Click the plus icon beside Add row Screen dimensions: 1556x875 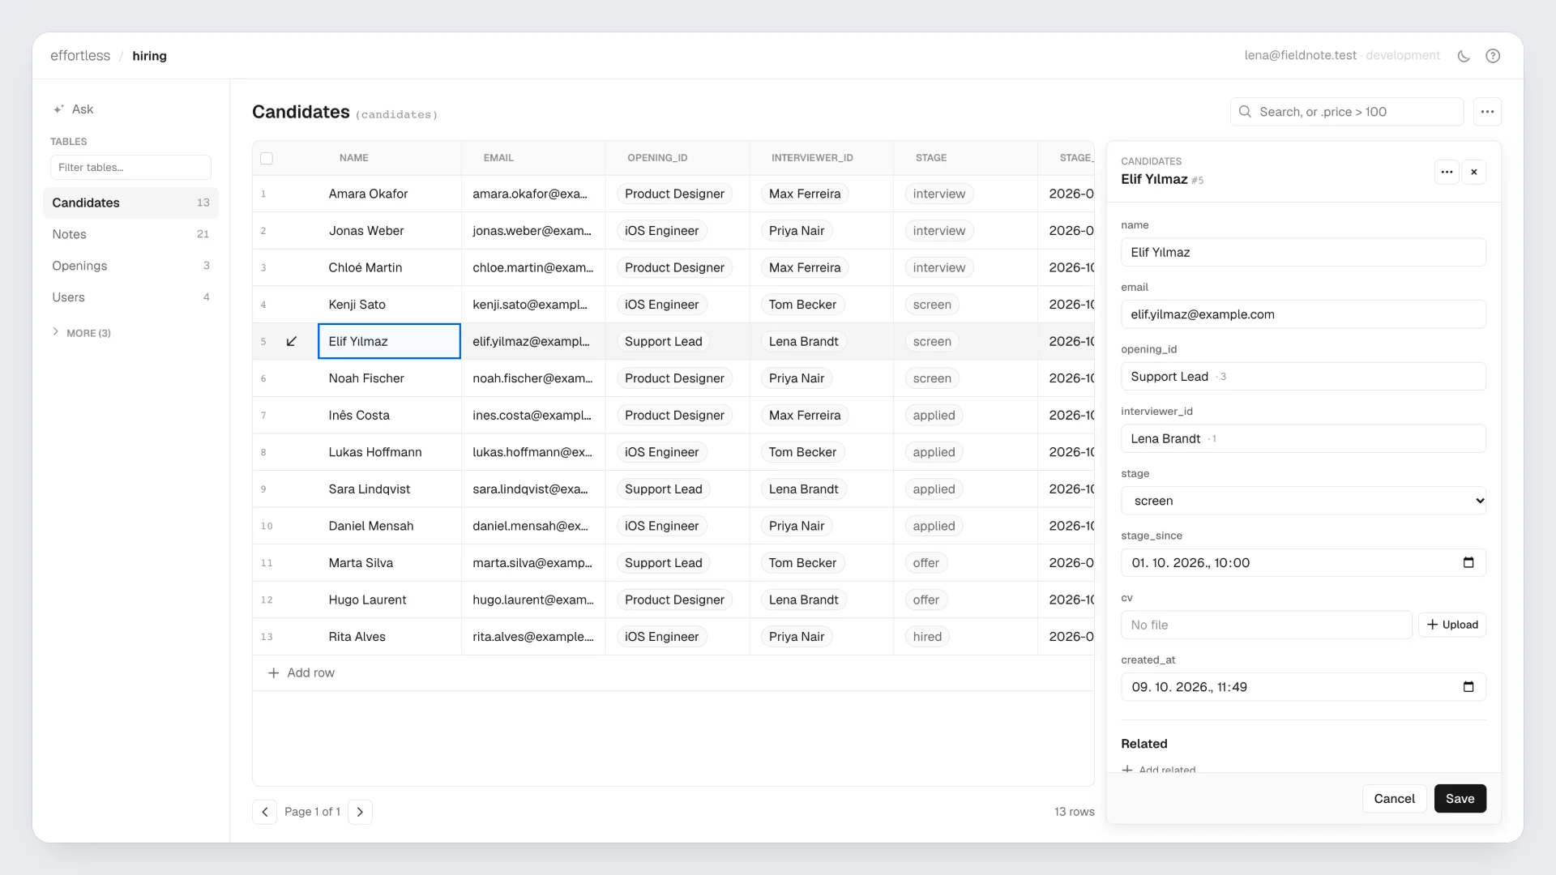pos(274,672)
